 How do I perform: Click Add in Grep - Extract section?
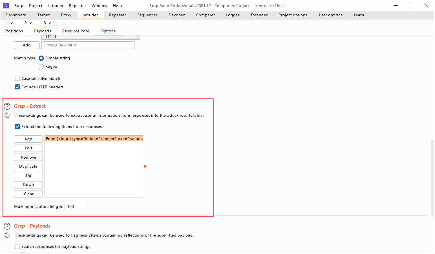[28, 139]
